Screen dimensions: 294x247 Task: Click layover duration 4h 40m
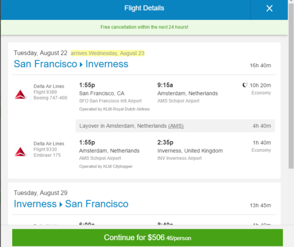(262, 126)
